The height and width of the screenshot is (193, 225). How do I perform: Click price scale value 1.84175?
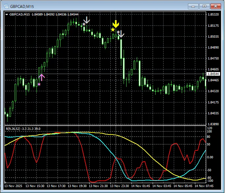coord(213,102)
